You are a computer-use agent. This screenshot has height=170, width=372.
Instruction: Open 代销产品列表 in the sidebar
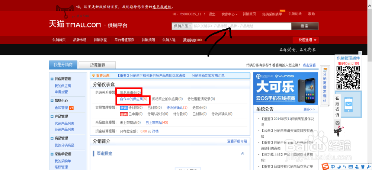tap(64, 123)
